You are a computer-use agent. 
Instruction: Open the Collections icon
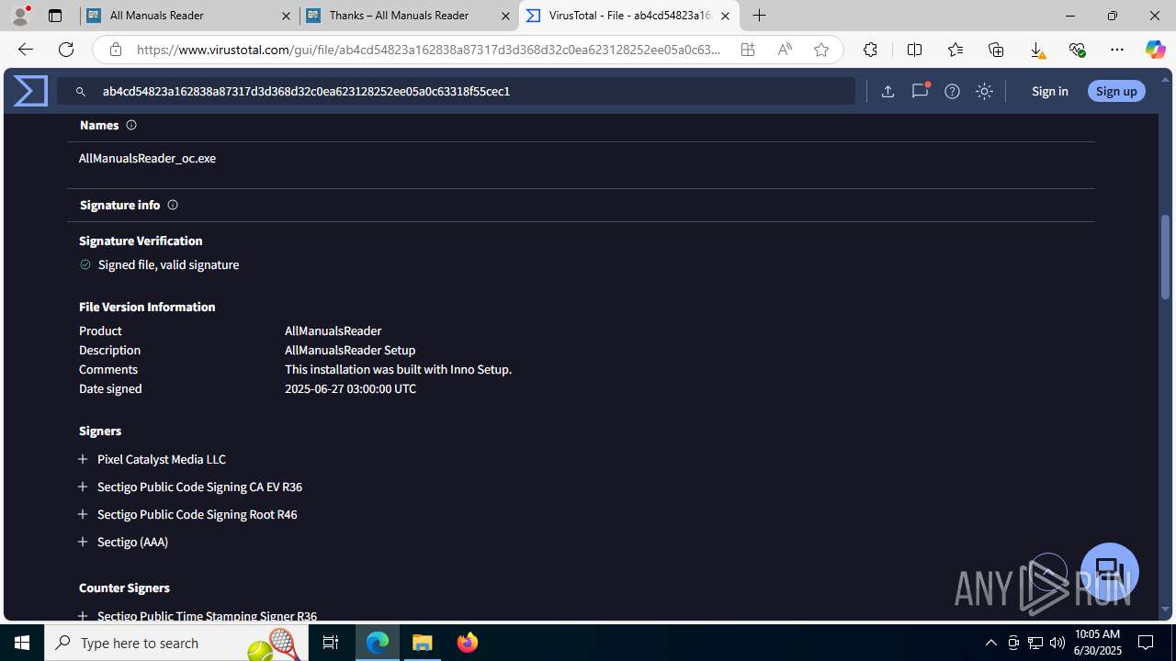996,50
